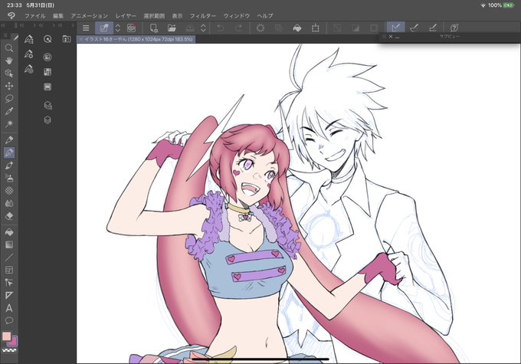The height and width of the screenshot is (364, 521).
Task: Select the Auto select magic wand tool
Action: (9, 123)
